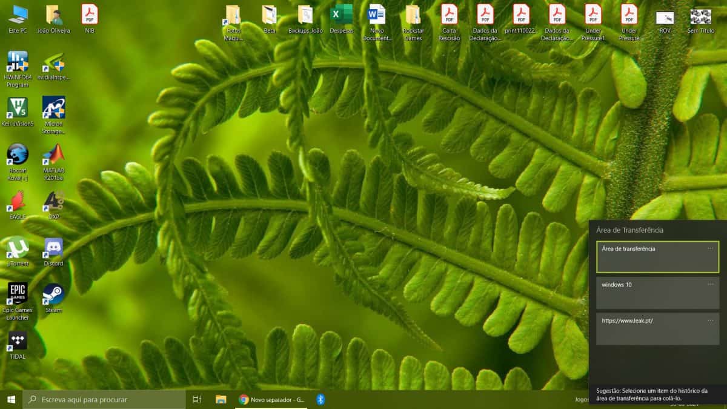Launch Epic Games Launcher shortcut
Viewport: 727px width, 409px height.
pos(17,295)
